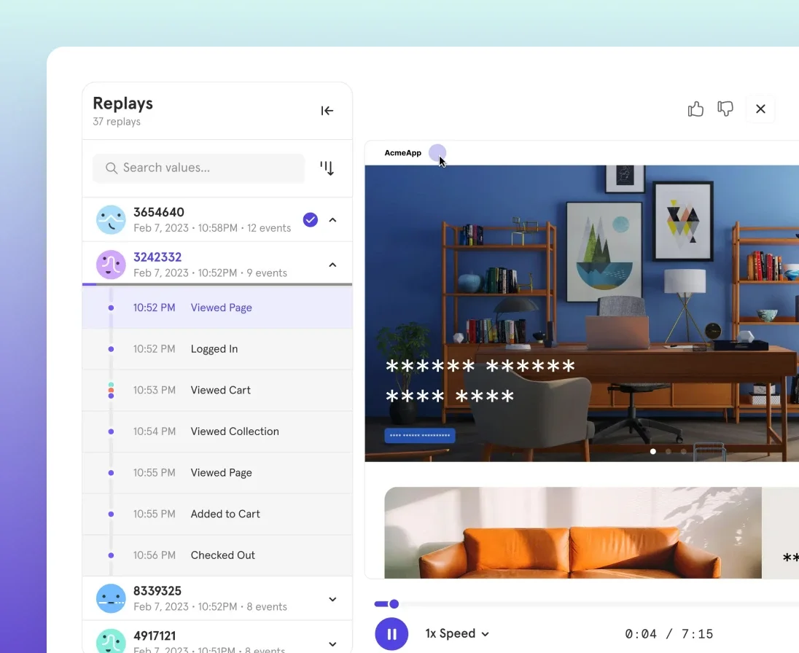This screenshot has width=799, height=653.
Task: Select the teal avatar of user 4917121
Action: [111, 641]
